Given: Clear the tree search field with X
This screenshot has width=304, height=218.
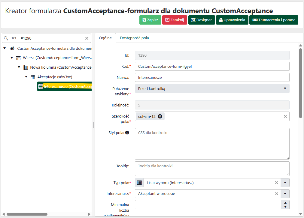Looking at the screenshot, I should click(x=87, y=38).
